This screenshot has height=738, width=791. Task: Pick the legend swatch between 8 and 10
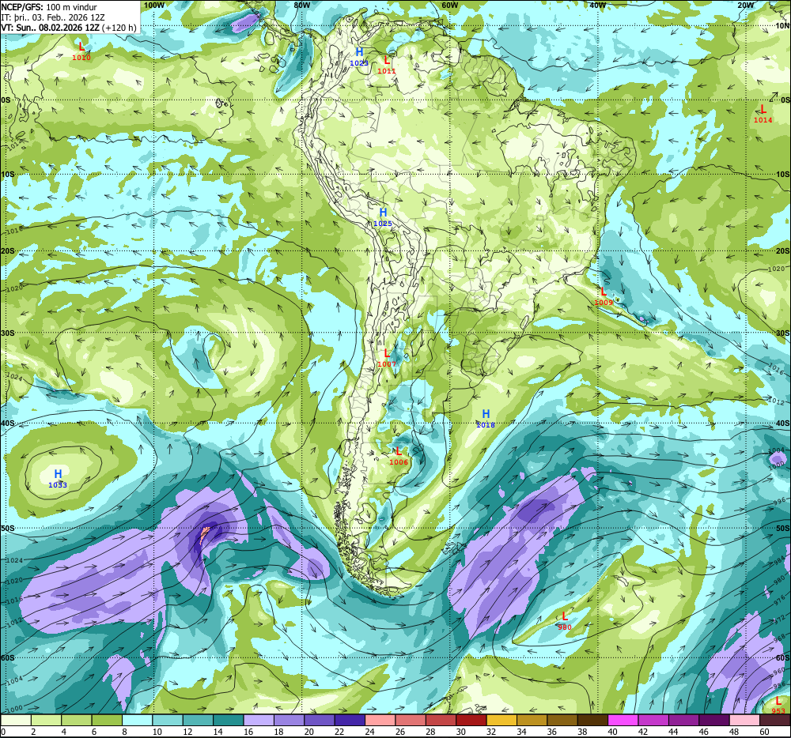point(137,720)
